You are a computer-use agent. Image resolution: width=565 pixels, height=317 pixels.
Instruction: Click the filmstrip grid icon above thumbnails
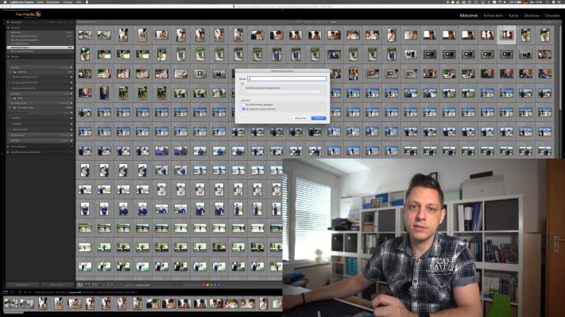(20, 292)
